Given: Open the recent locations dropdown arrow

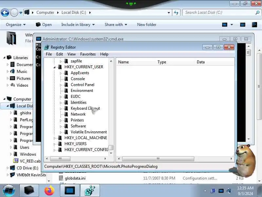Looking at the screenshot, I should [x=21, y=12].
